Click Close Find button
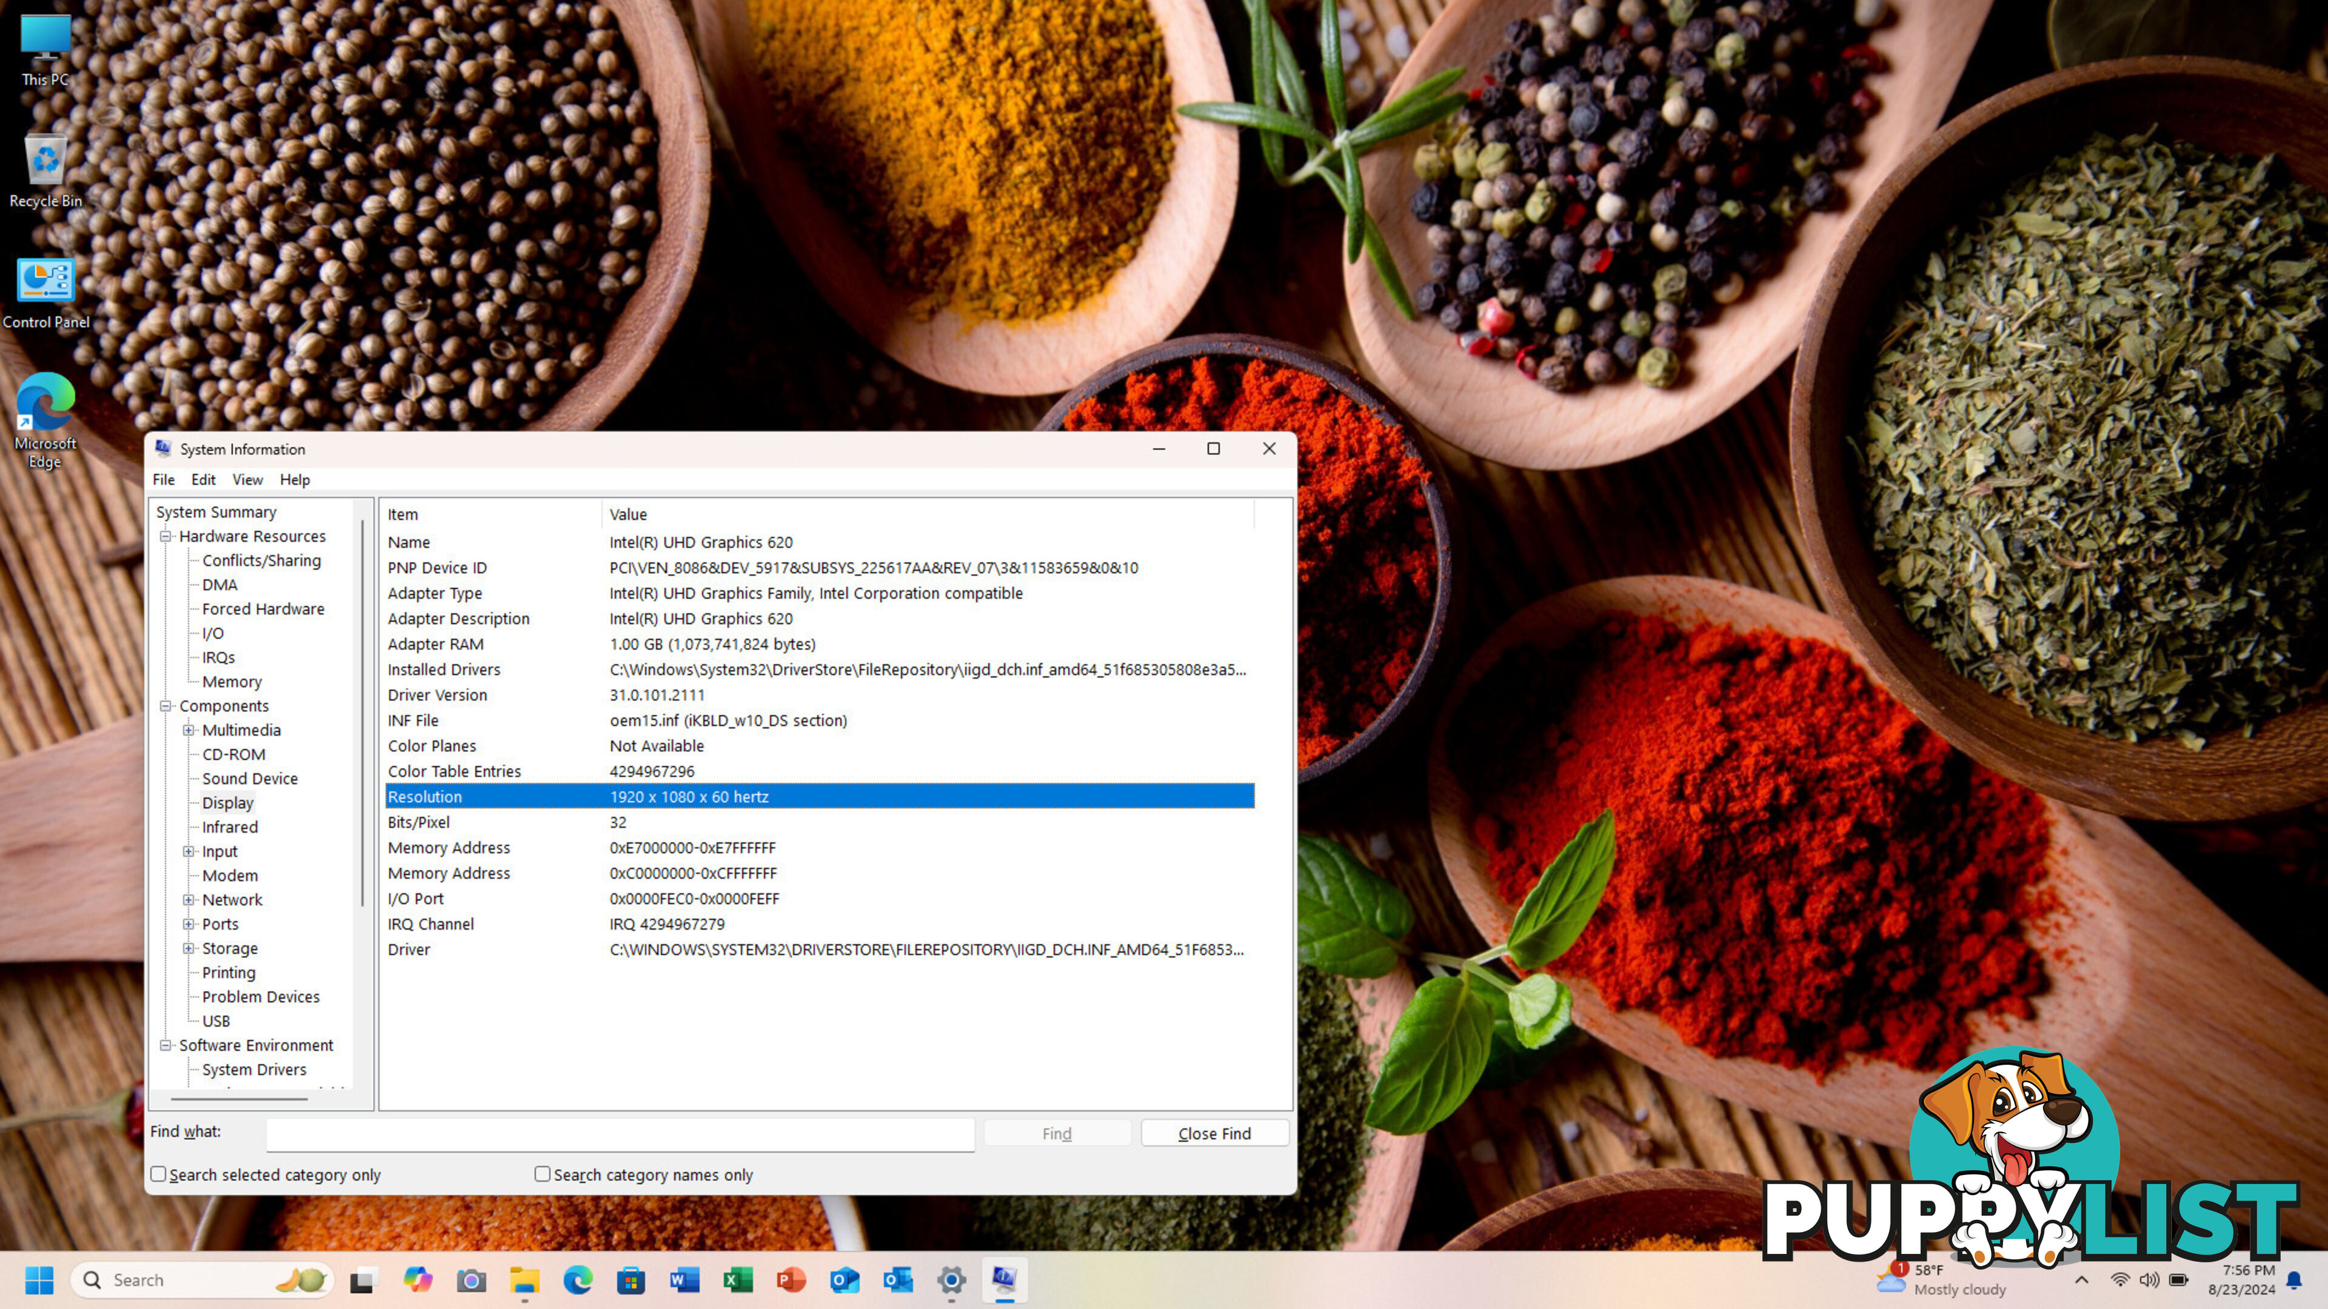Viewport: 2328px width, 1309px height. tap(1214, 1133)
